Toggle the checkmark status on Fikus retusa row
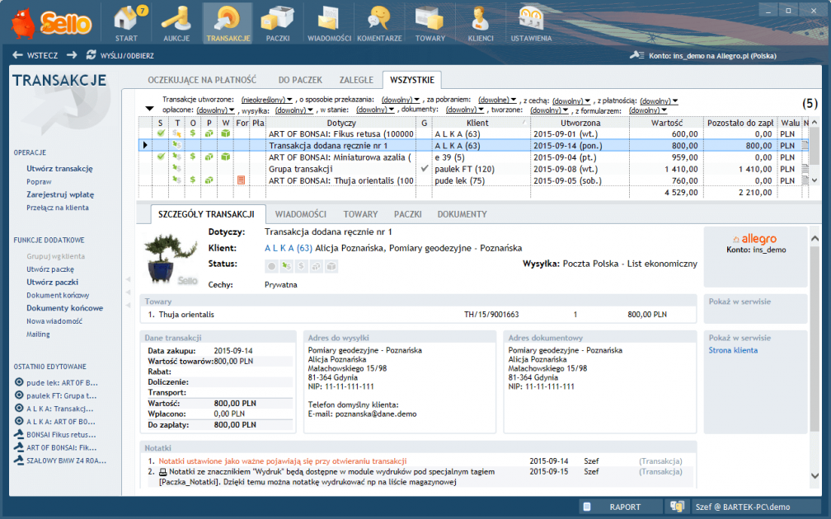Image resolution: width=831 pixels, height=519 pixels. (x=161, y=133)
